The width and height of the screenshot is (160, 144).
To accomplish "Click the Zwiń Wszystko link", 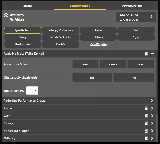I will coord(98,44).
